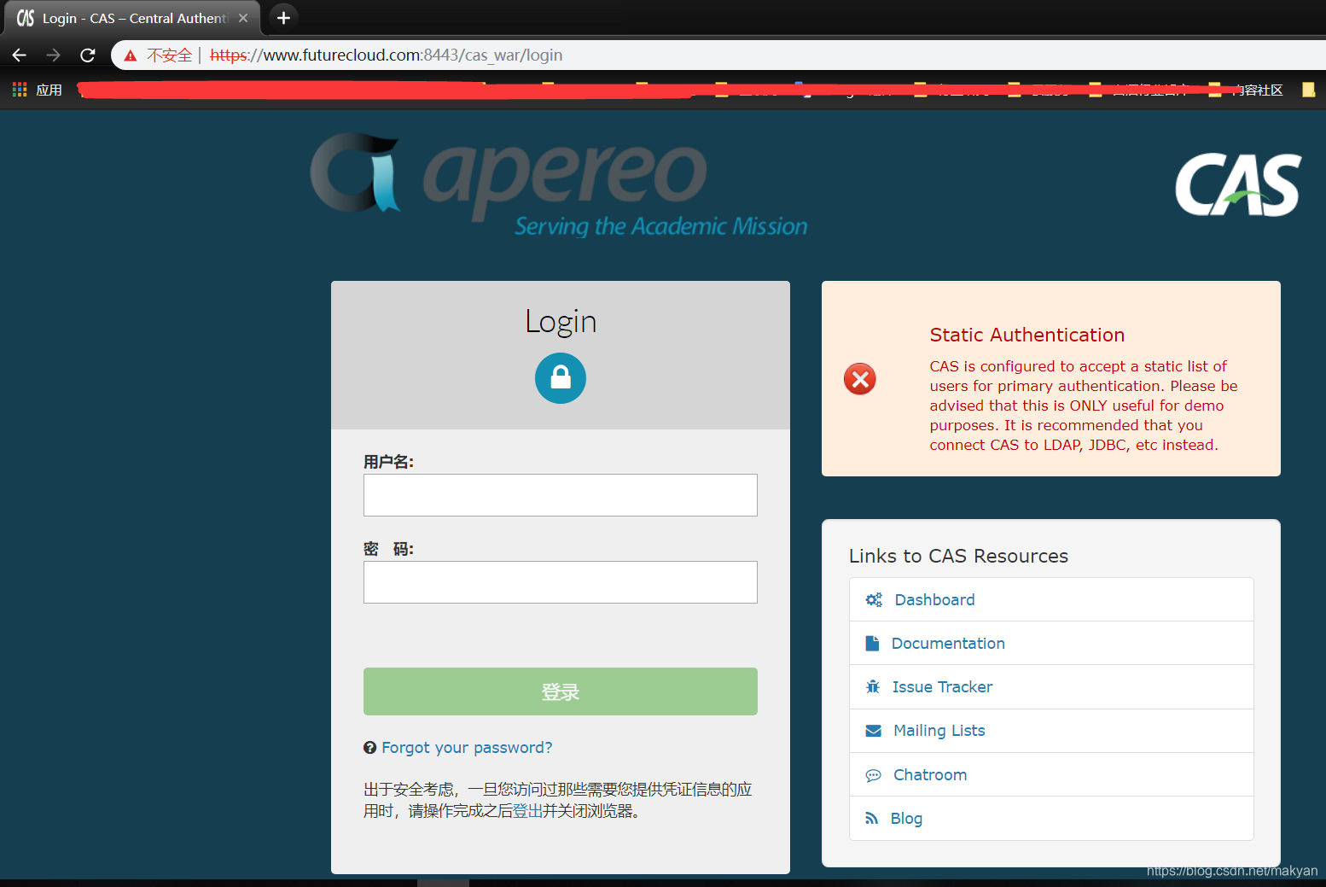Close the Login - CAS browser tab
Screen dimensions: 1326x887
tap(243, 18)
